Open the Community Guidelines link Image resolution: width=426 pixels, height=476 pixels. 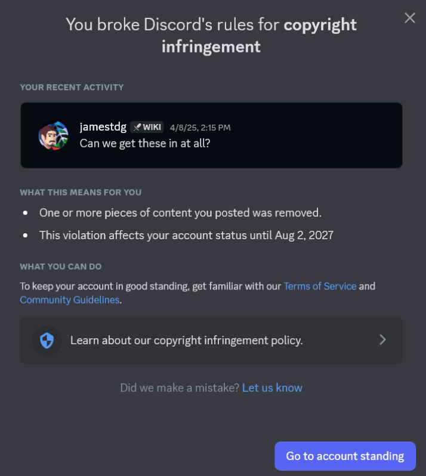tap(70, 299)
